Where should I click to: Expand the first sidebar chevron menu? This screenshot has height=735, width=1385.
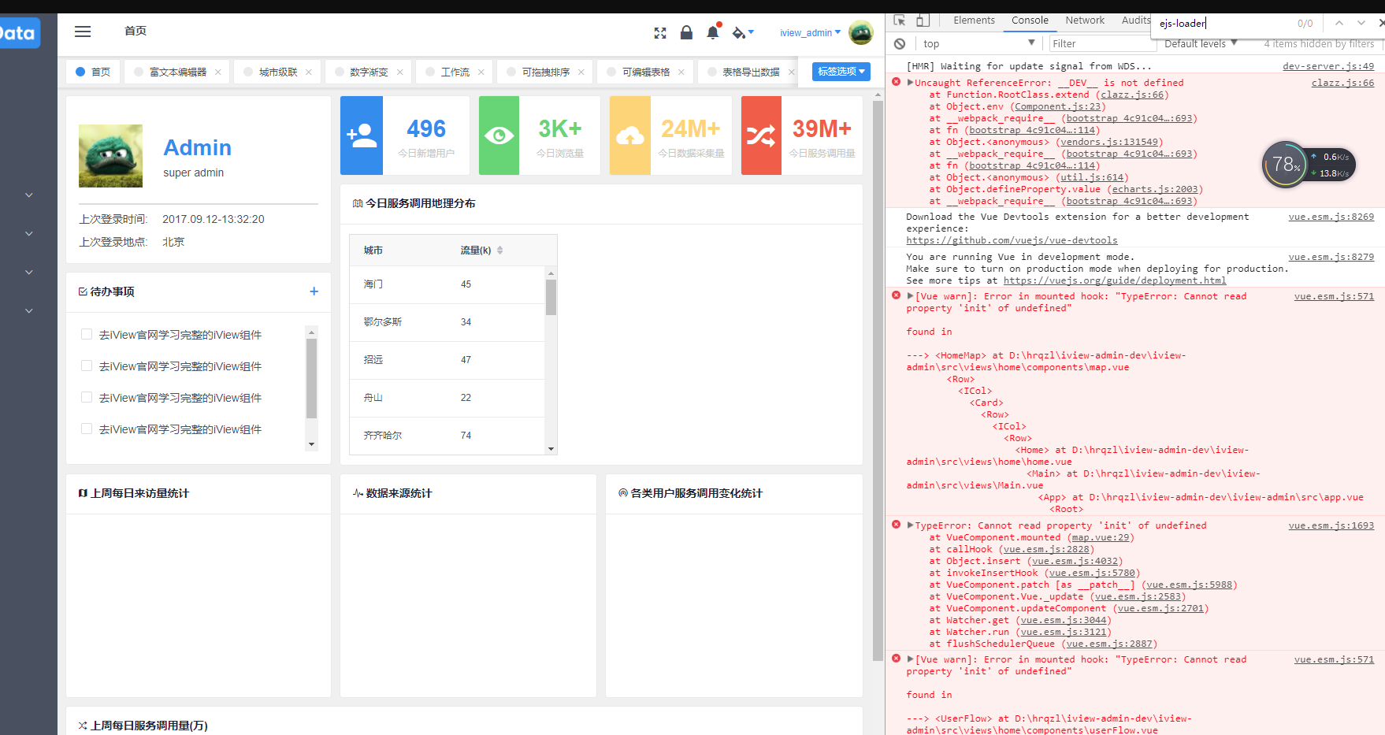pos(29,195)
